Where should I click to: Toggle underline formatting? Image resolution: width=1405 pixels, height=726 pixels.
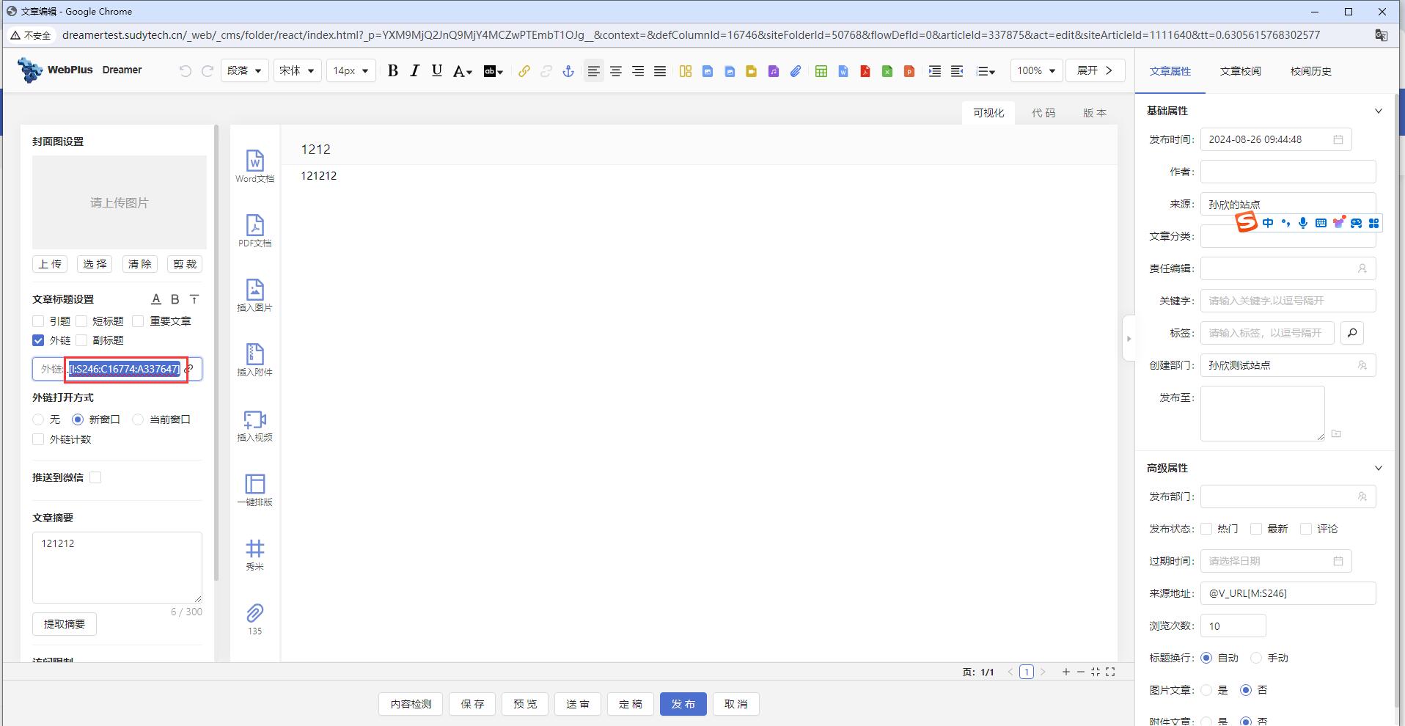pyautogui.click(x=437, y=71)
